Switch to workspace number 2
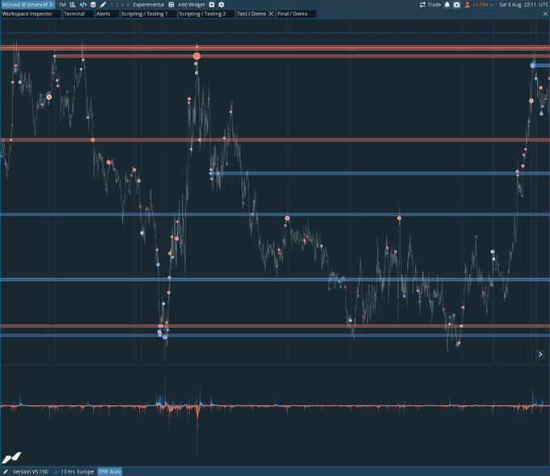The width and height of the screenshot is (550, 476). [x=116, y=5]
